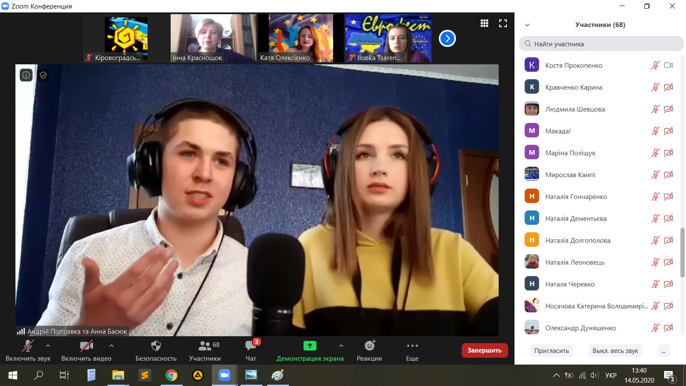Expand audio options arrow beside microphone
The height and width of the screenshot is (386, 686).
(x=48, y=346)
